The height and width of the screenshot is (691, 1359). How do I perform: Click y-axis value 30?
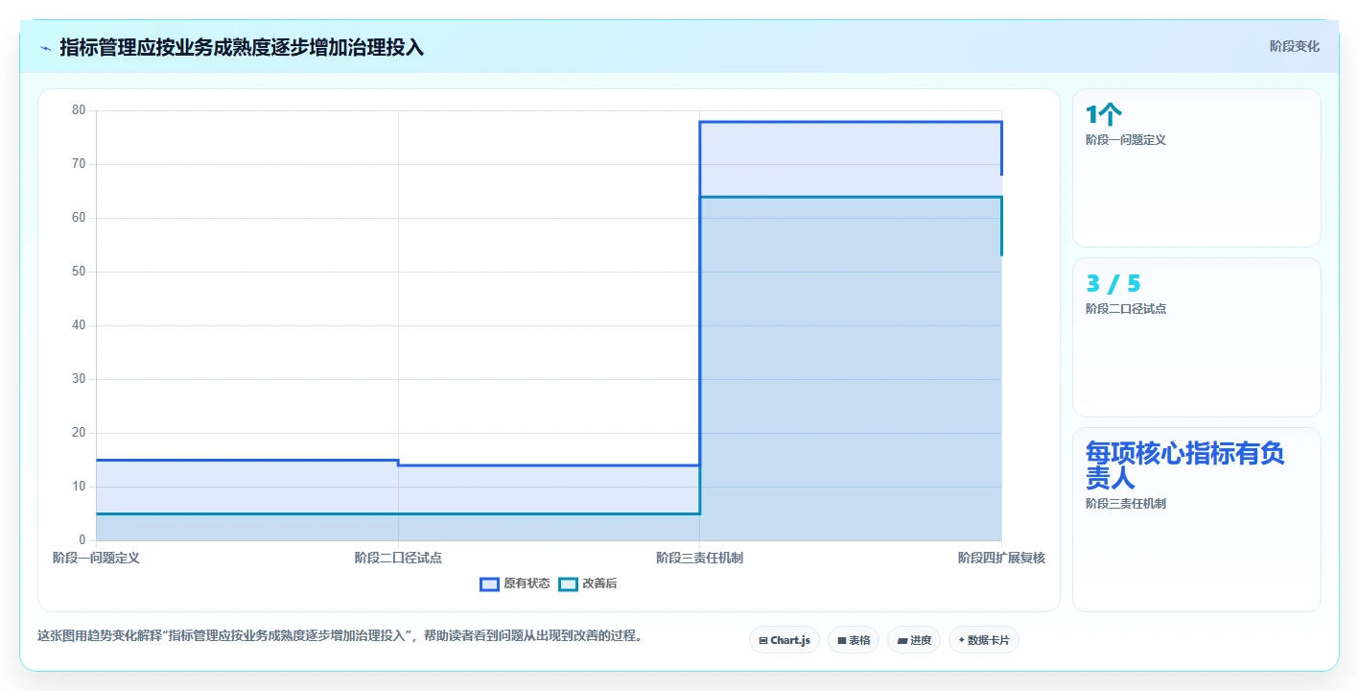(79, 379)
